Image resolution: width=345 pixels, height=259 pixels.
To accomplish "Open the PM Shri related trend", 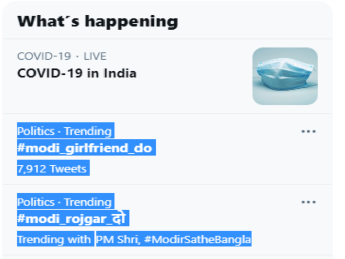I will click(118, 239).
